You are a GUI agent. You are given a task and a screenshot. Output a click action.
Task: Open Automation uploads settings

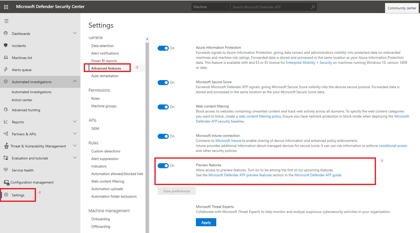click(x=107, y=189)
